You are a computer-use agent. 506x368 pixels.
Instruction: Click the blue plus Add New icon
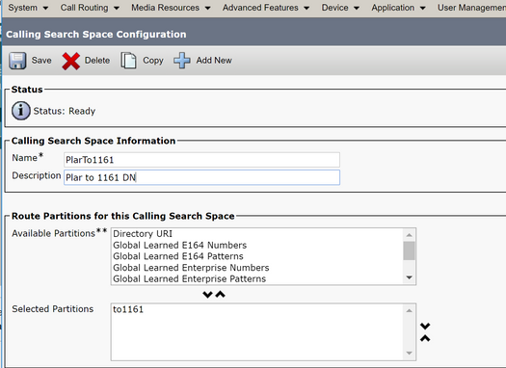(182, 61)
